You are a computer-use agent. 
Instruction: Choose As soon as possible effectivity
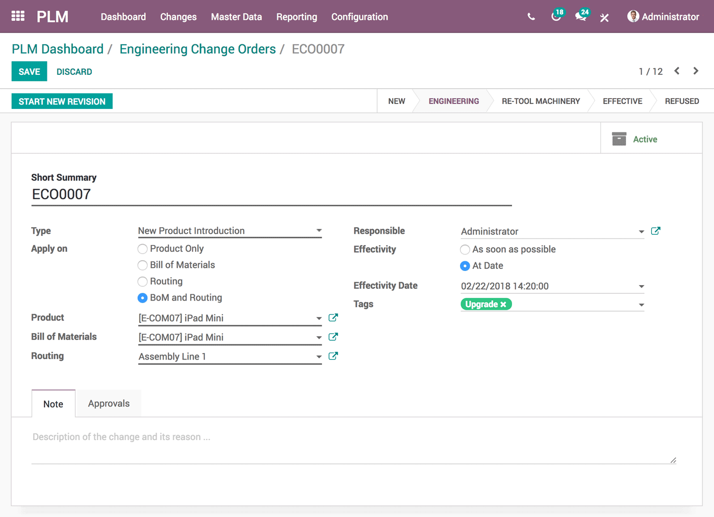(465, 250)
